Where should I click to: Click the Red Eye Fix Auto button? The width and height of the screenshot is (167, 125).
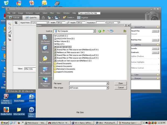(x=155, y=40)
